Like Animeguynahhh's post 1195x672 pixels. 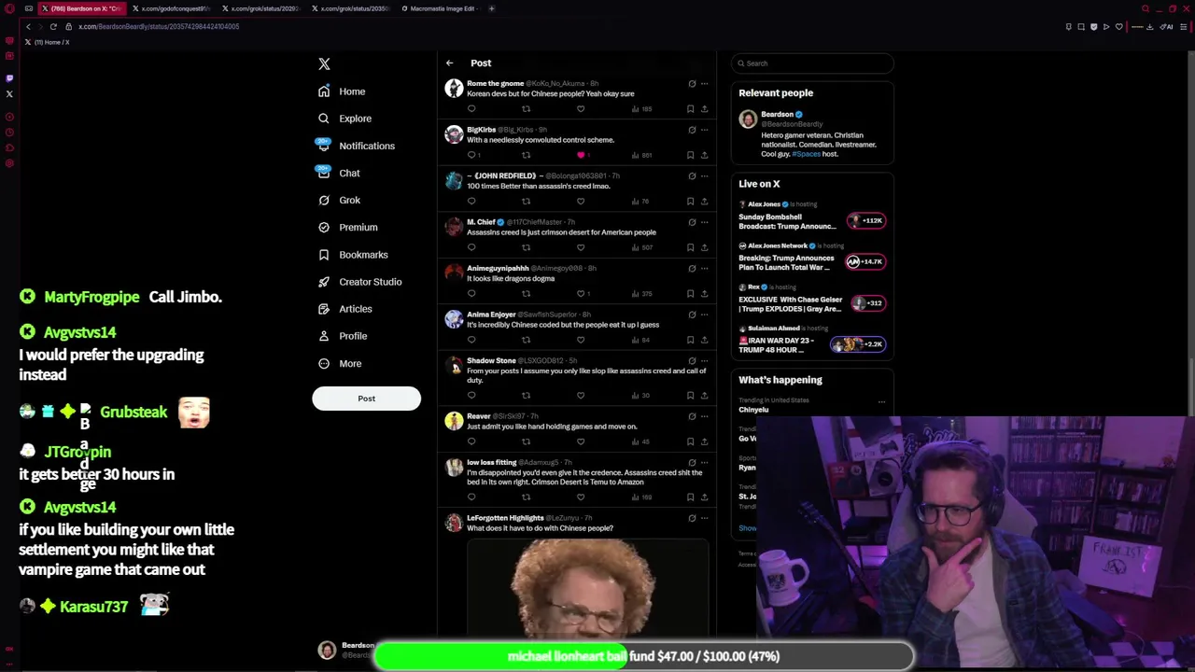(x=583, y=294)
